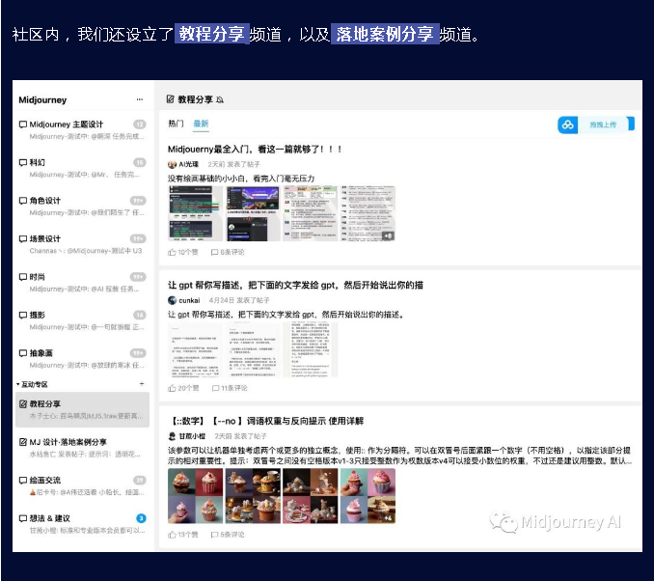
Task: Open the AI光瑾 author profile
Action: 188,164
